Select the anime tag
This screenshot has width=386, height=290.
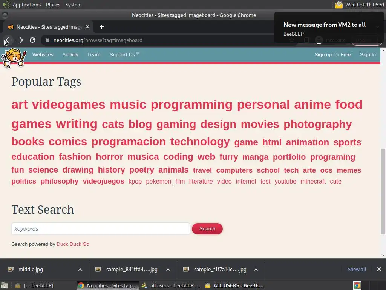tap(312, 104)
